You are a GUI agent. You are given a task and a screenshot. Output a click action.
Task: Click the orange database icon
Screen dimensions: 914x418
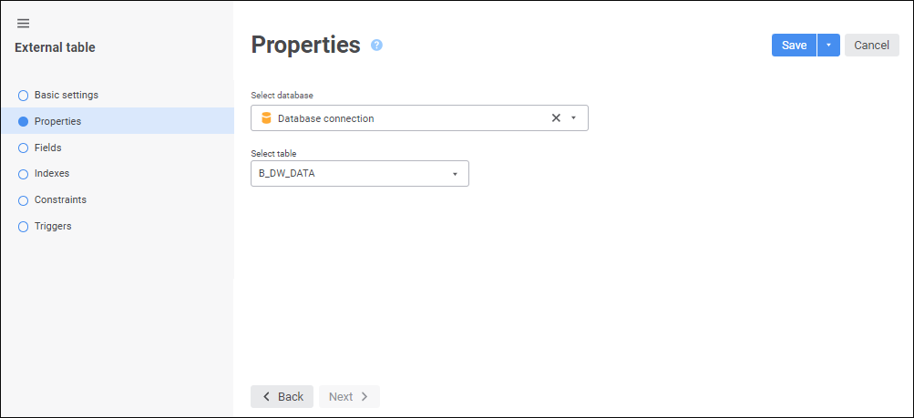point(266,118)
